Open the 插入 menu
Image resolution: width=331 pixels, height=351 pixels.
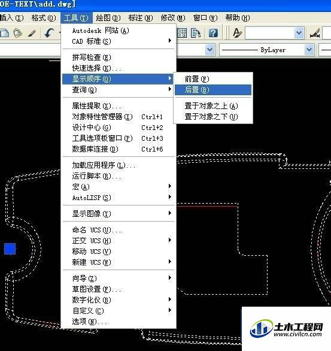coord(11,18)
